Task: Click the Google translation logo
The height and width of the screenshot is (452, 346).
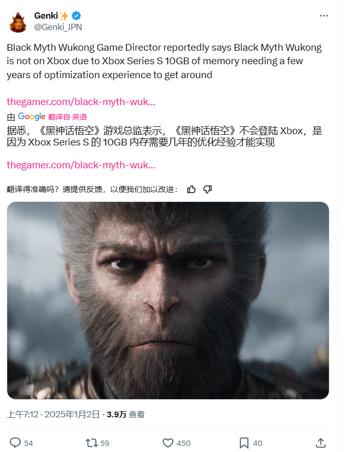Action: tap(32, 116)
